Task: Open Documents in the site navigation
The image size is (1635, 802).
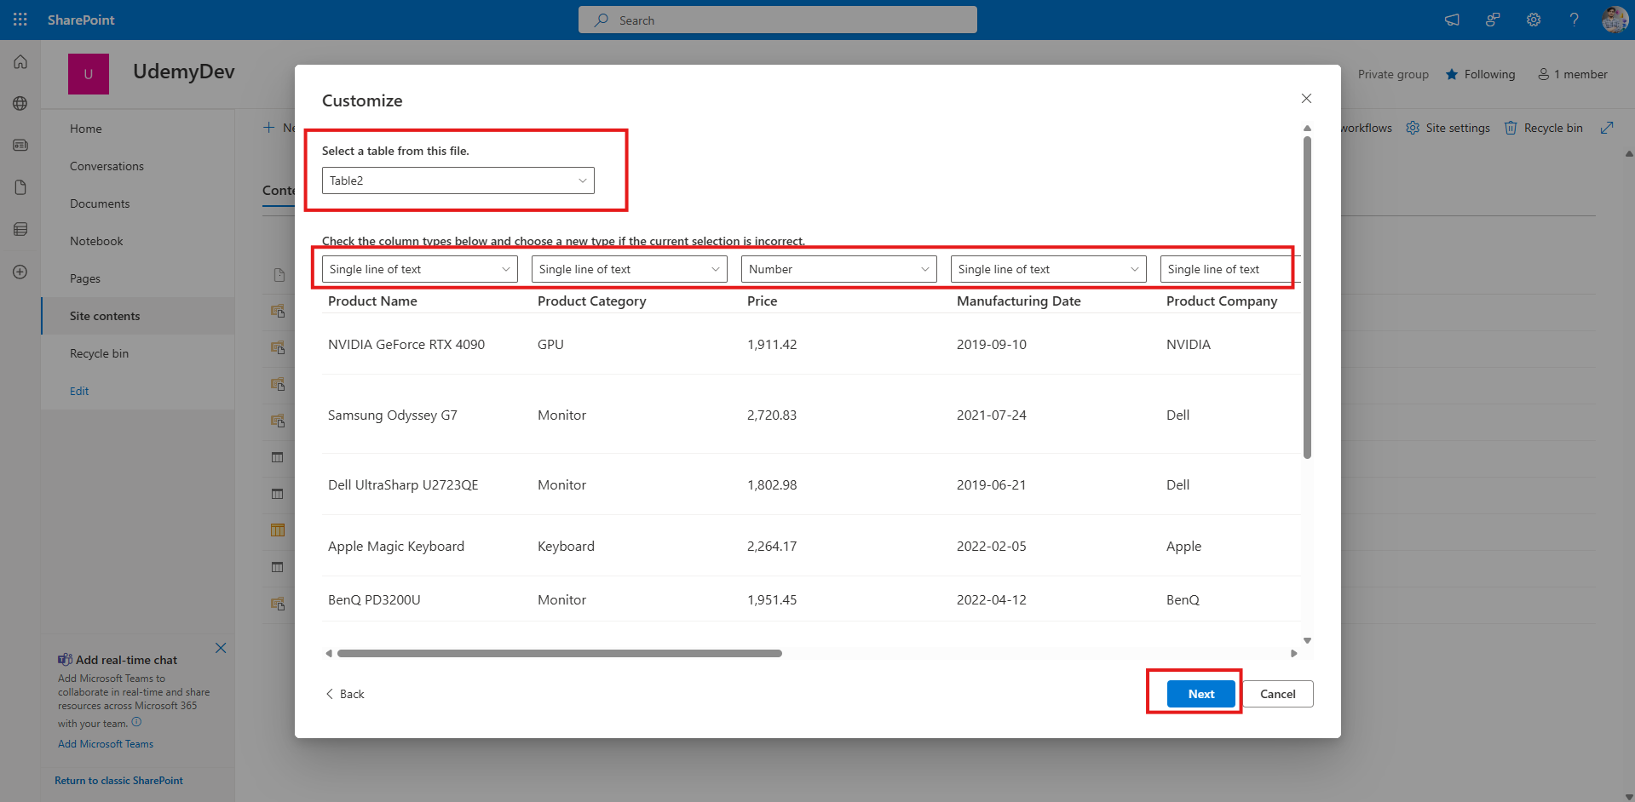Action: 100,203
